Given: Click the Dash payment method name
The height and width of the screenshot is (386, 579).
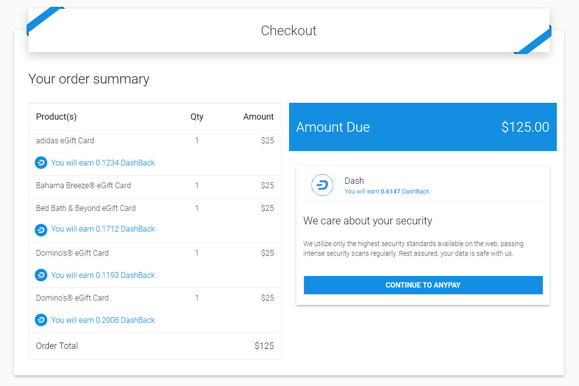Looking at the screenshot, I should click(354, 181).
